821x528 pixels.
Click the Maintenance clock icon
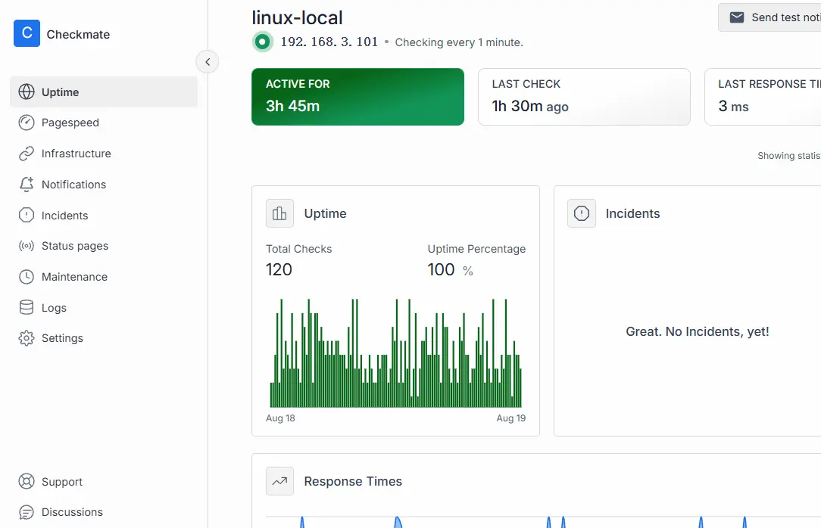pyautogui.click(x=27, y=277)
